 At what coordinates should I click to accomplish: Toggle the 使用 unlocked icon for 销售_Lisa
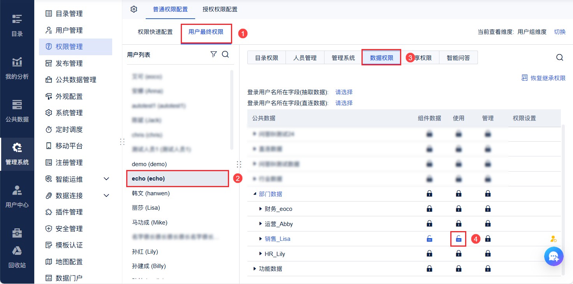click(x=458, y=239)
